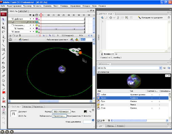Viewport: 172px width, 134px height.
Task: Choose the Zoom magnifier tool
Action: [x=3, y=85]
